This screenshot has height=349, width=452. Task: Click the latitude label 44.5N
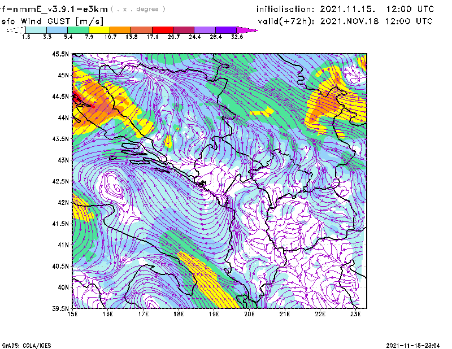tap(60, 96)
